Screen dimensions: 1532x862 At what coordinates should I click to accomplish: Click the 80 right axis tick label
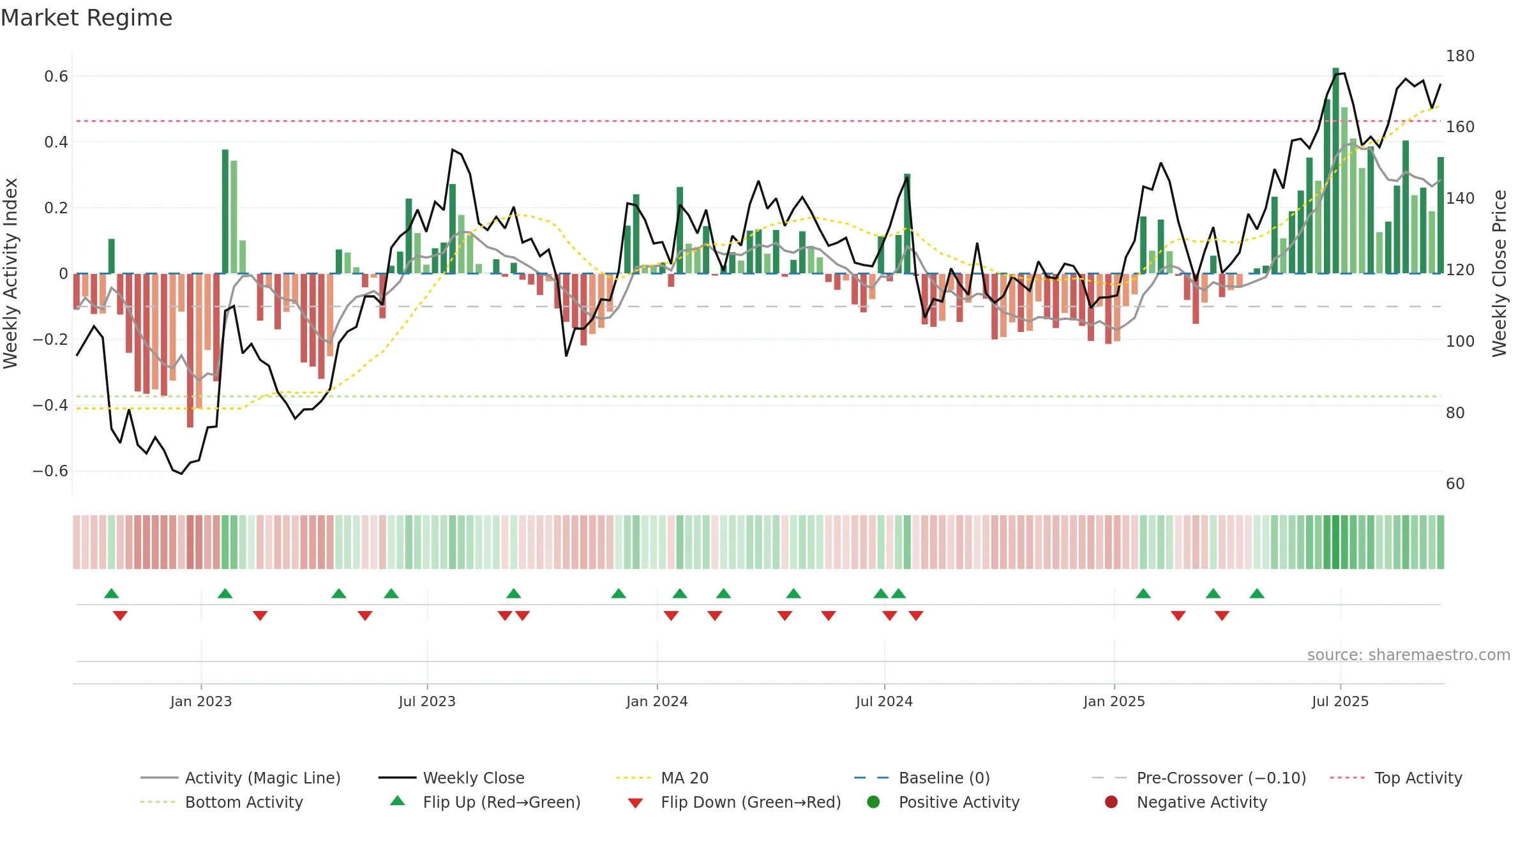pyautogui.click(x=1455, y=413)
